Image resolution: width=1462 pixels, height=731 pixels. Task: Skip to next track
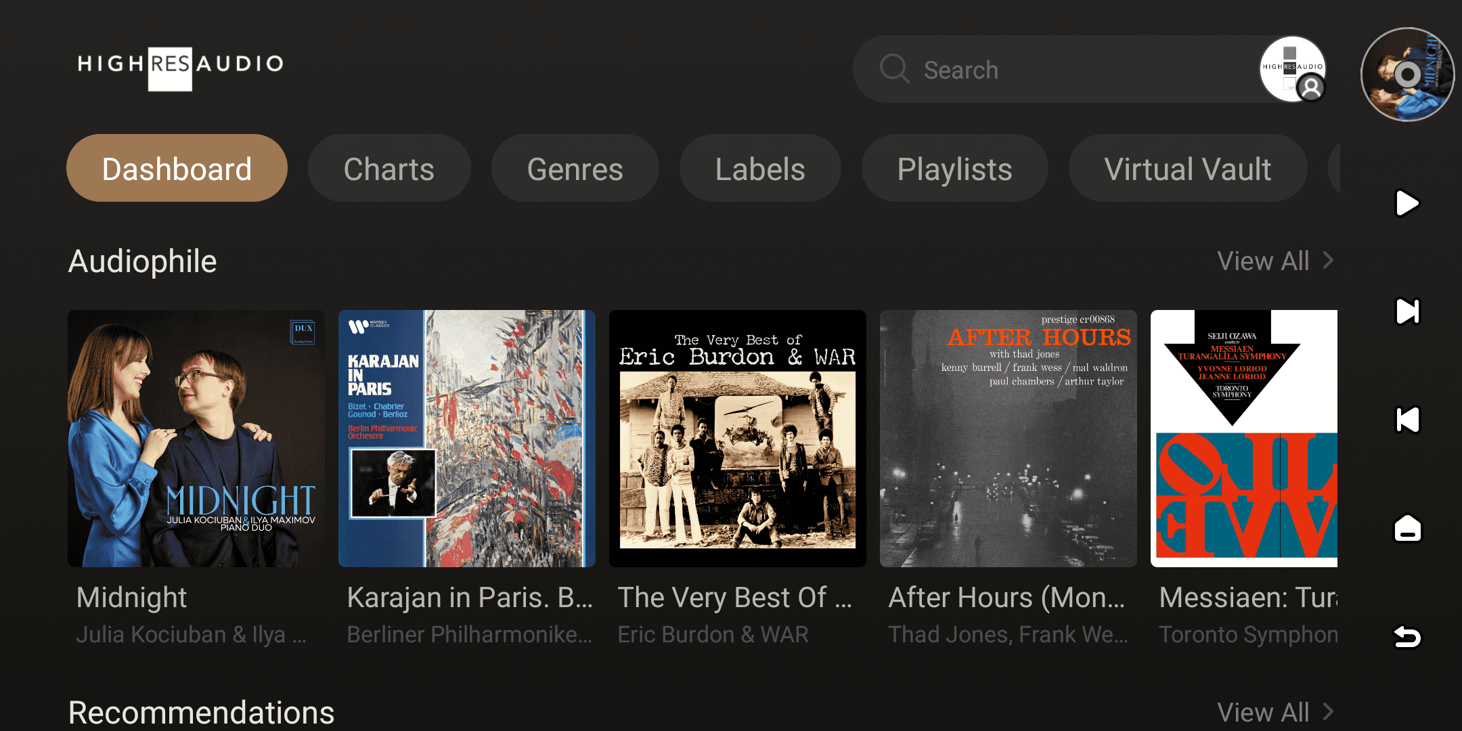1407,311
